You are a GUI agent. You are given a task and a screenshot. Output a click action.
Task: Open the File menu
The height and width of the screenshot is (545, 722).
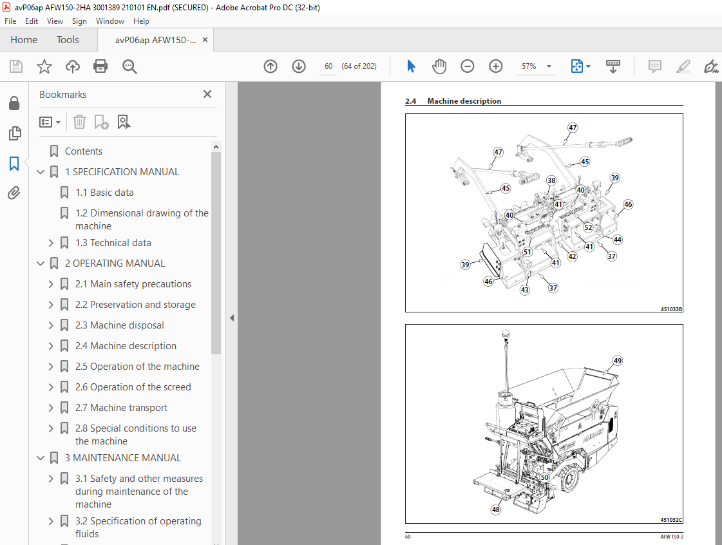click(10, 21)
